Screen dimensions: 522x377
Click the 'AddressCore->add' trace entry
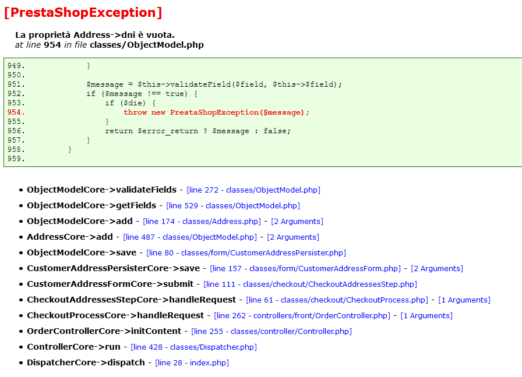pyautogui.click(x=70, y=237)
